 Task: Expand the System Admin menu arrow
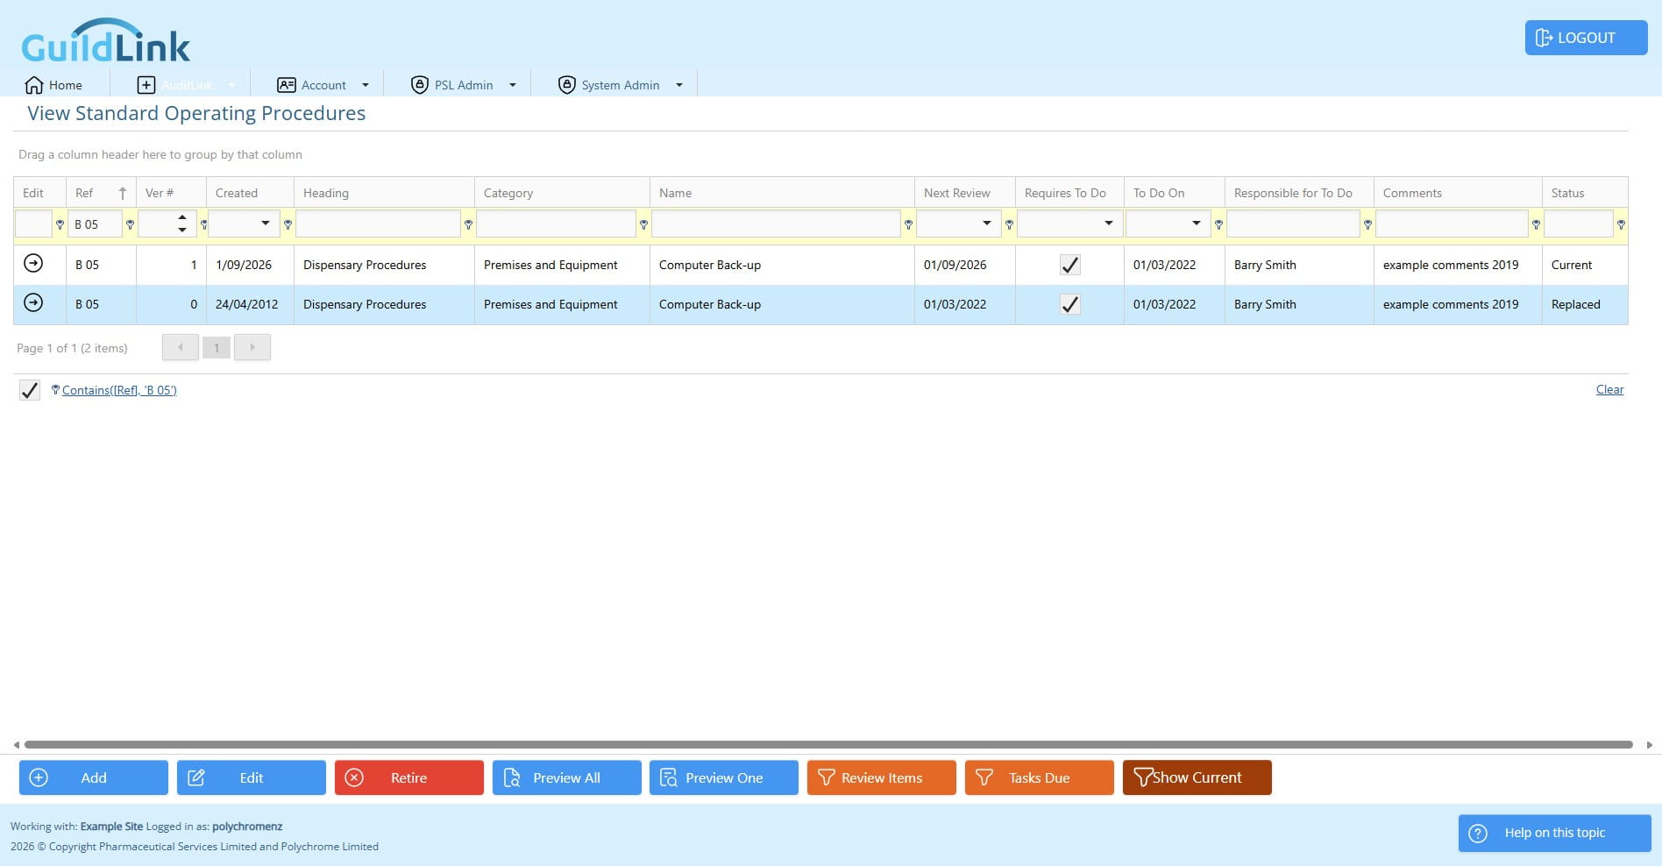point(679,85)
